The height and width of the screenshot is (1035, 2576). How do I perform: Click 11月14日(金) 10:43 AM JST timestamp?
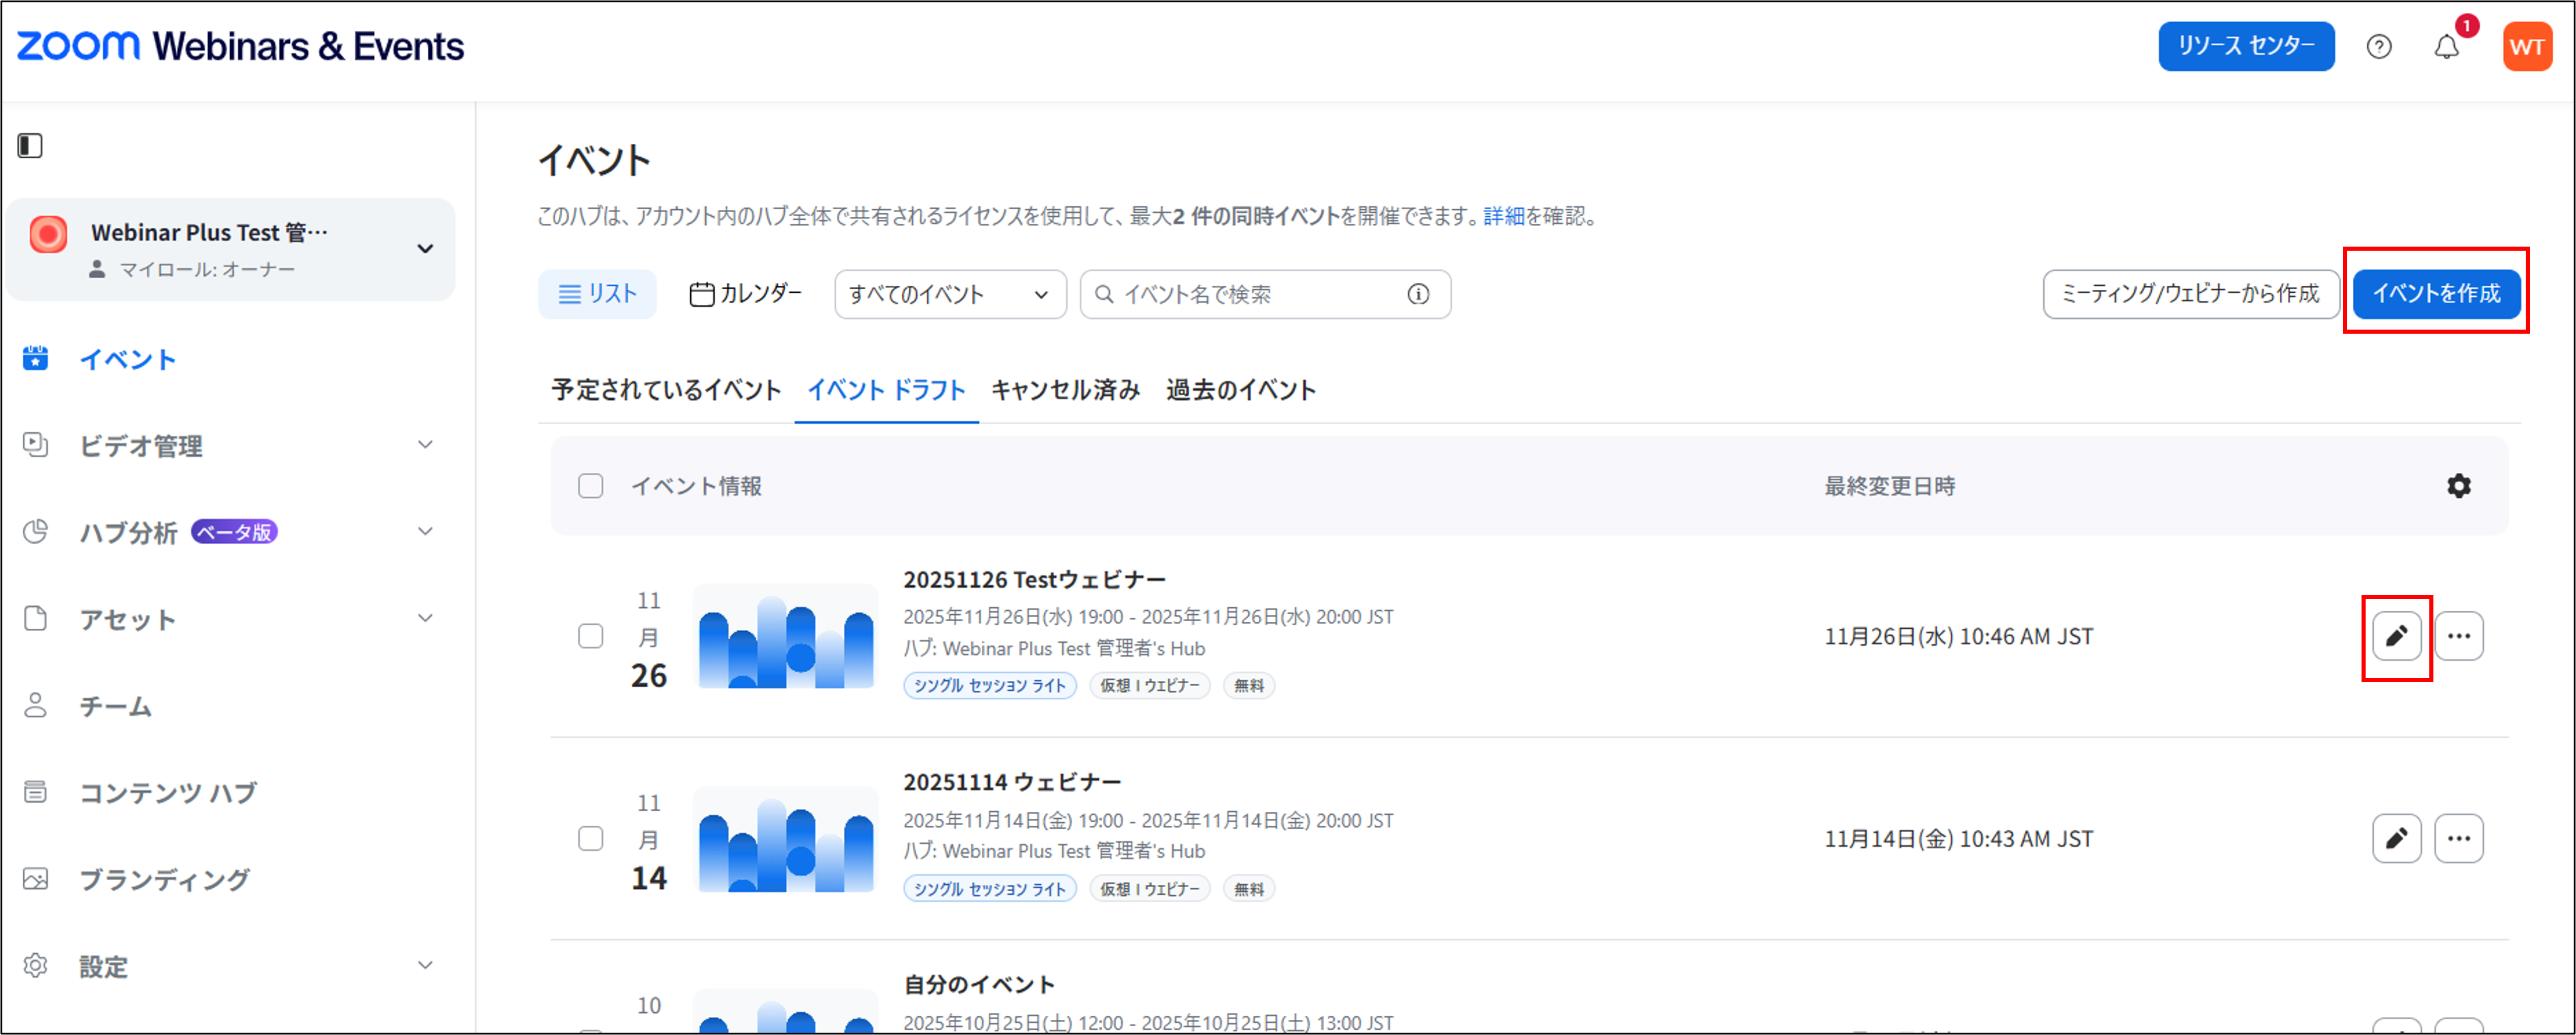click(x=1958, y=839)
